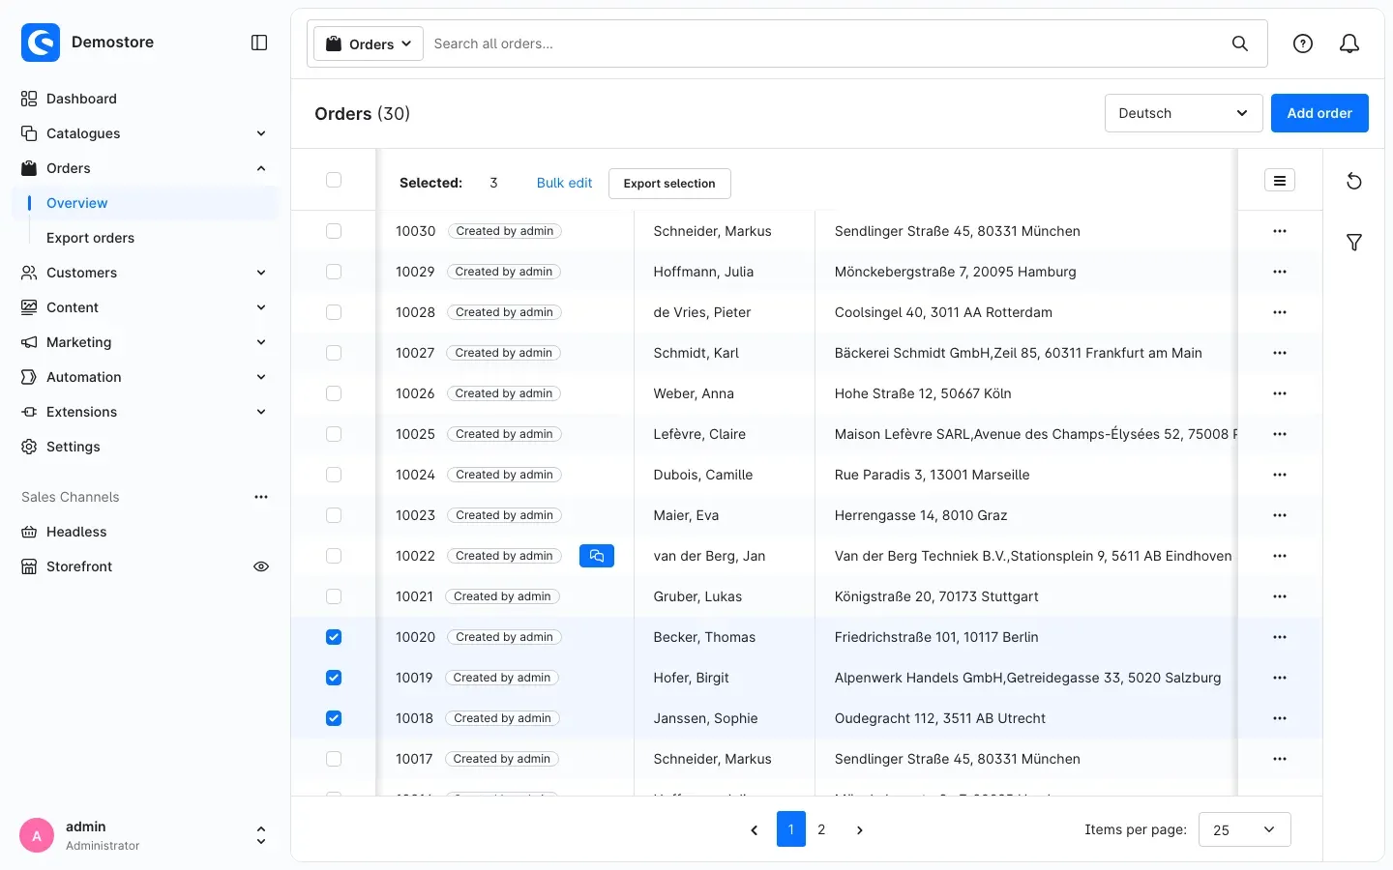Uncheck the checkbox for order 10019

click(334, 678)
